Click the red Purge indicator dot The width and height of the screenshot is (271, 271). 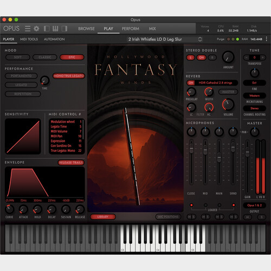tap(228, 39)
